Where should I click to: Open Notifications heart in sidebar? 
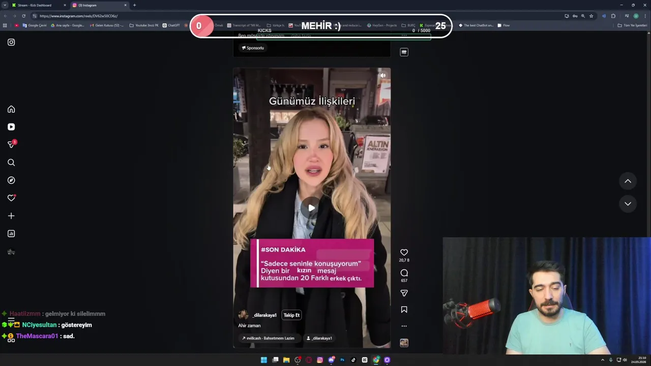[11, 198]
